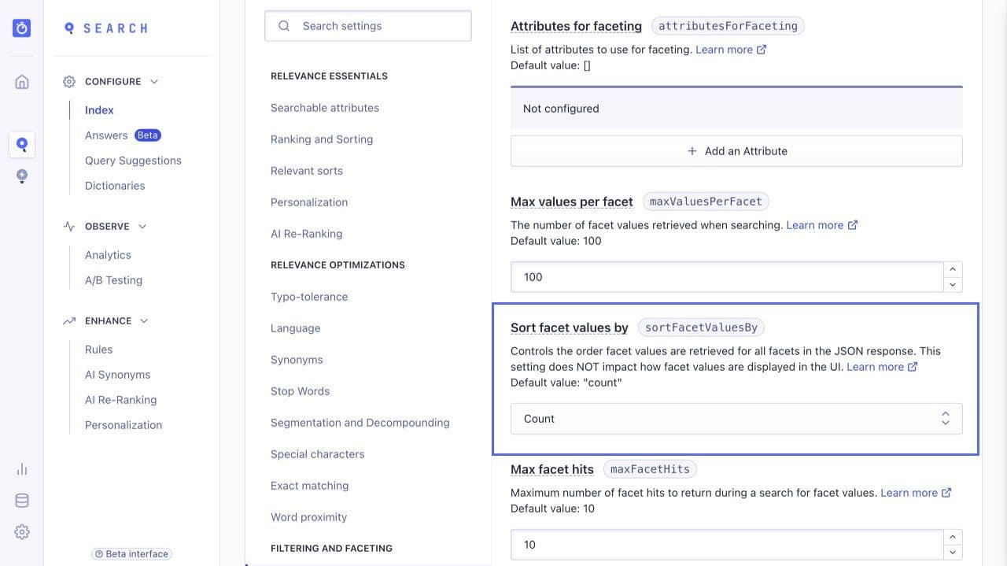1007x566 pixels.
Task: Open external link icon beside maxValuesPerFacet Learn more
Action: [853, 225]
